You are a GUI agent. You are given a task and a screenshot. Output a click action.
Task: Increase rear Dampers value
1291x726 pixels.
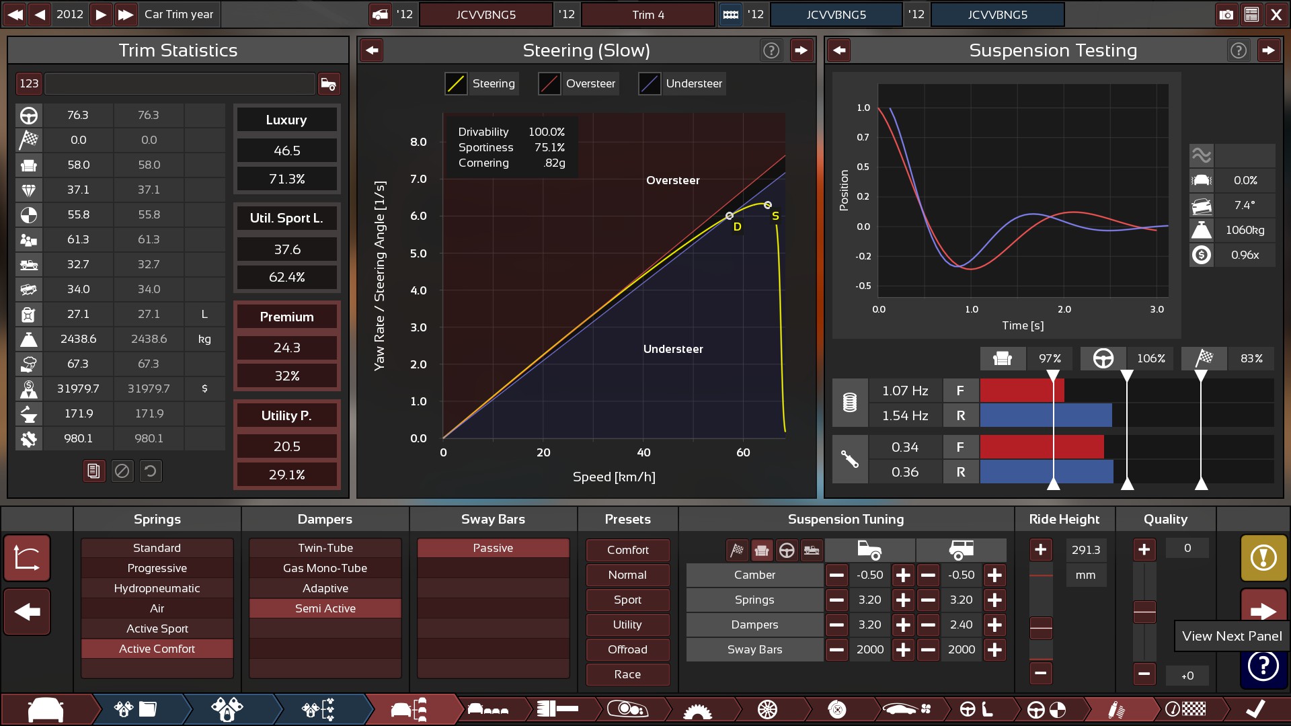[994, 625]
